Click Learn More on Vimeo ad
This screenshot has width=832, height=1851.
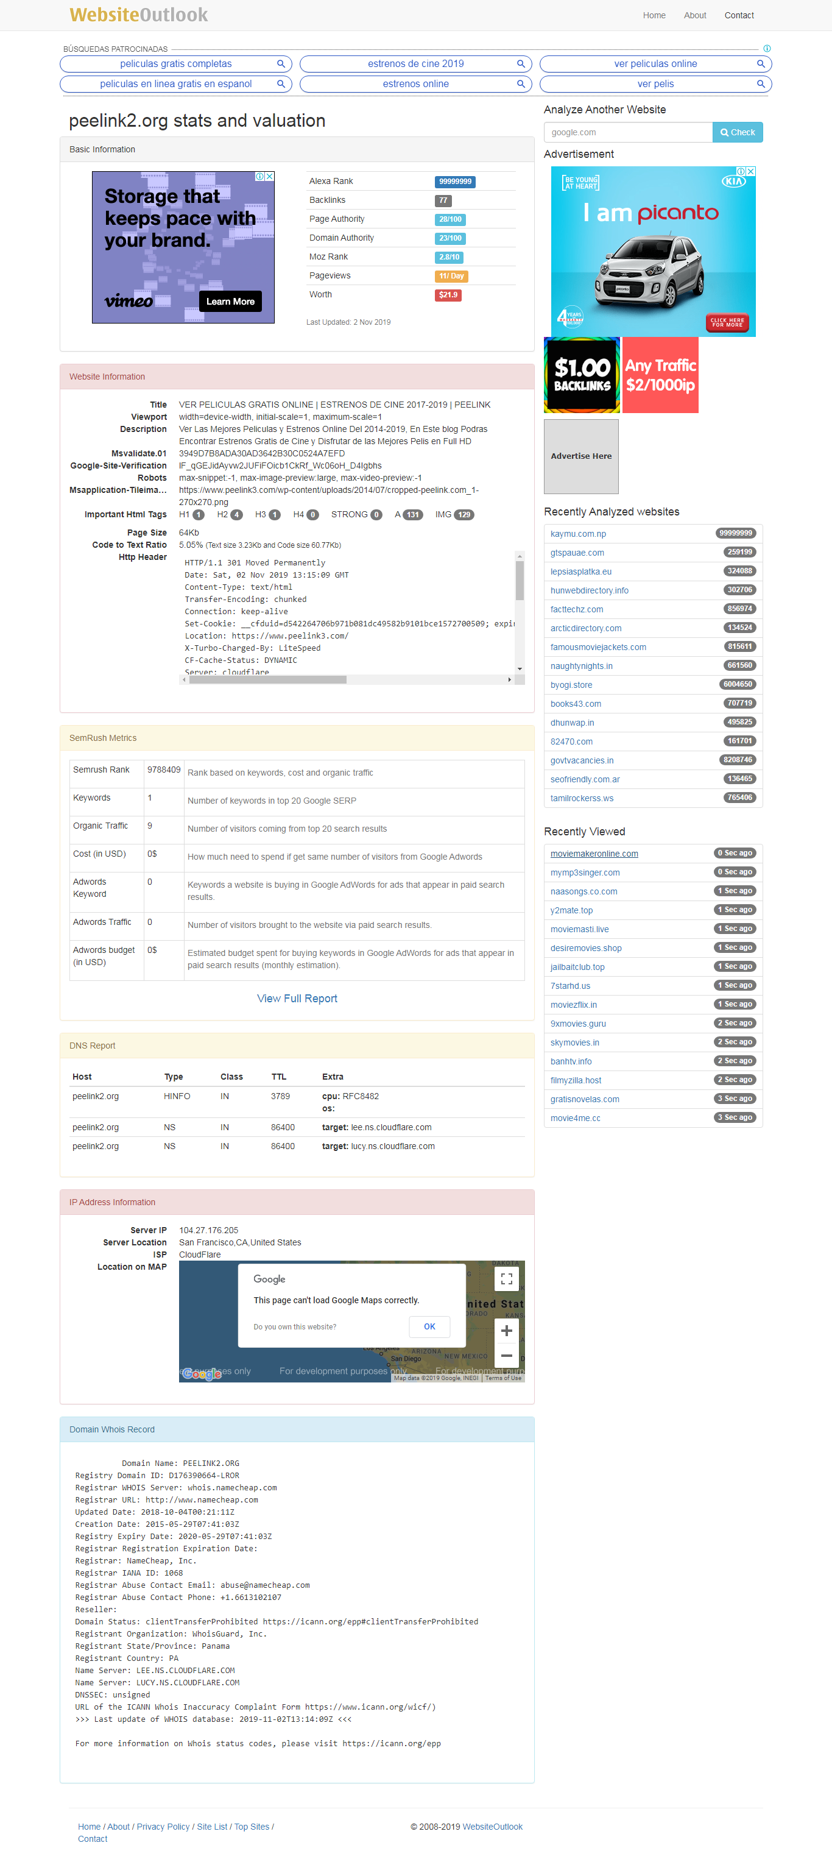(x=231, y=302)
